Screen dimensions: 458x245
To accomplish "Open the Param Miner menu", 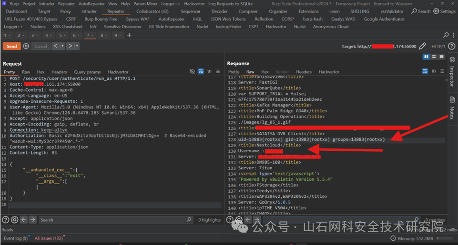I will [x=145, y=4].
